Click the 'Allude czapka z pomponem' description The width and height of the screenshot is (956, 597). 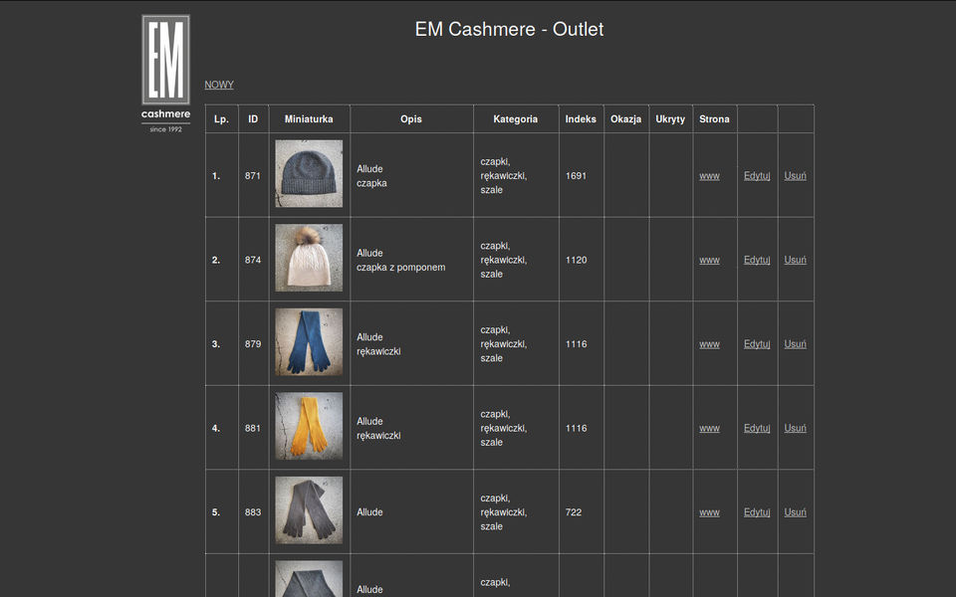tap(400, 260)
